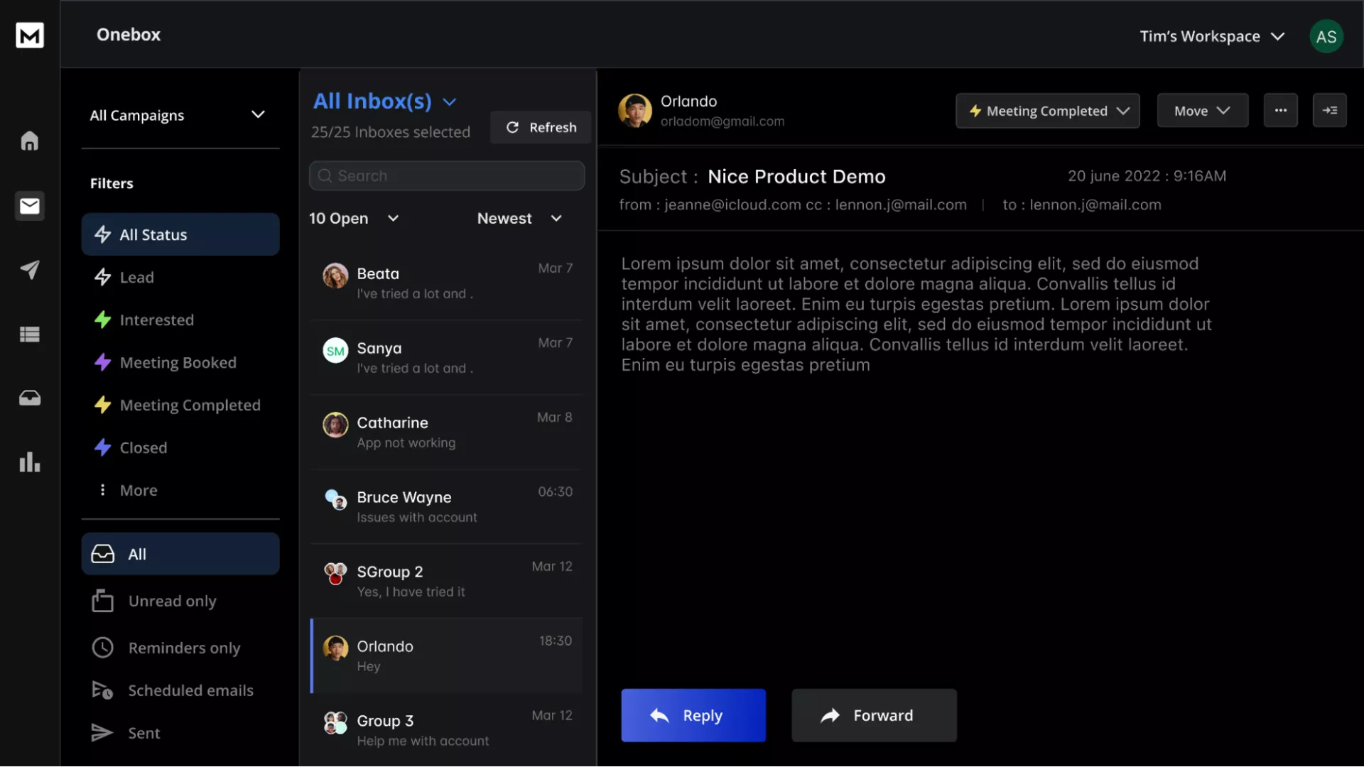Image resolution: width=1364 pixels, height=767 pixels.
Task: Open the list view sidebar icon
Action: (29, 334)
